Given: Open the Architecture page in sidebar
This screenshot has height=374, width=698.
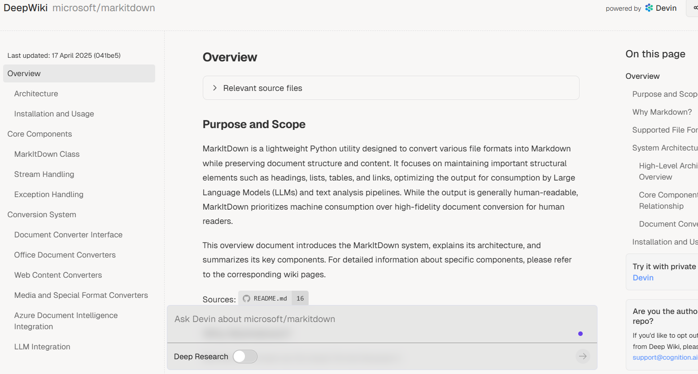Looking at the screenshot, I should (x=36, y=94).
